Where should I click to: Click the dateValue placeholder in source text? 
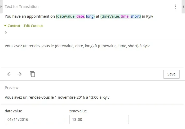(66, 16)
